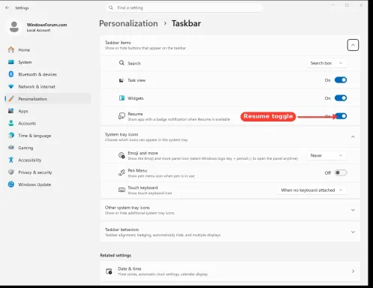Screen dimensions: 373x288
Task: Click the System monitor icon
Action: (11, 62)
